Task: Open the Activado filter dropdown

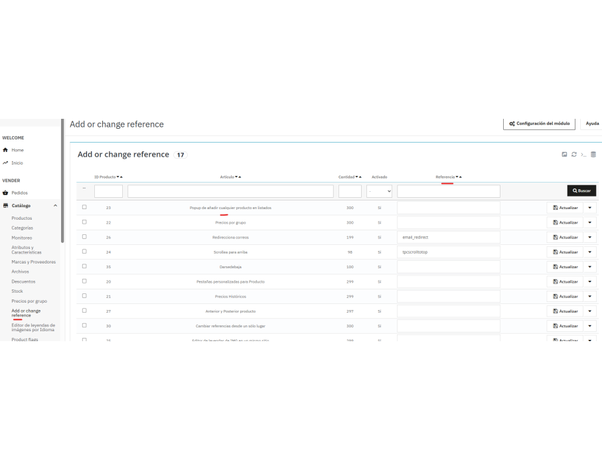Action: click(379, 191)
